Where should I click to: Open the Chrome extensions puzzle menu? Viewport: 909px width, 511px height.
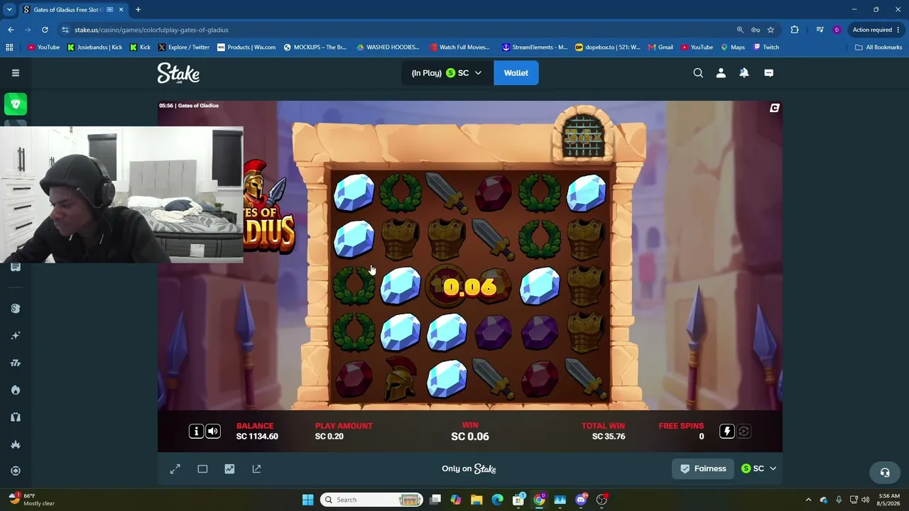(795, 30)
